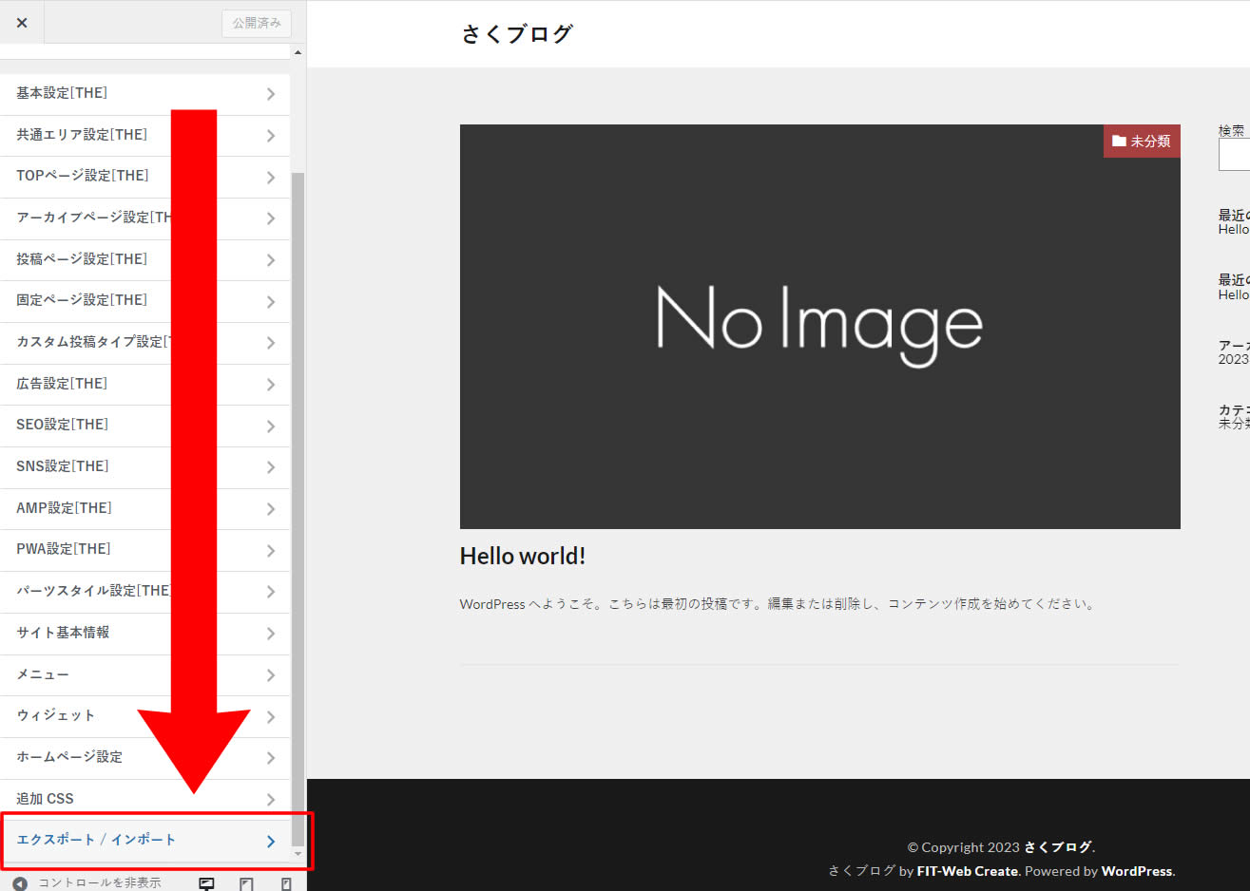Open 追加 CSS section

pyautogui.click(x=144, y=799)
